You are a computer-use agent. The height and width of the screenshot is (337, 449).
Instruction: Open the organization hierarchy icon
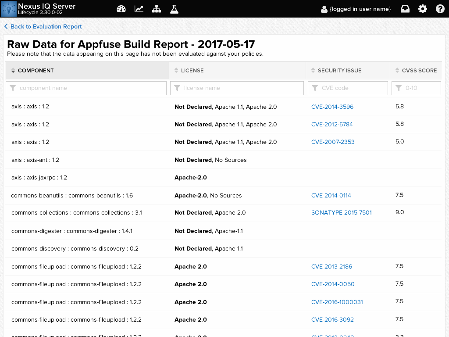pyautogui.click(x=157, y=9)
